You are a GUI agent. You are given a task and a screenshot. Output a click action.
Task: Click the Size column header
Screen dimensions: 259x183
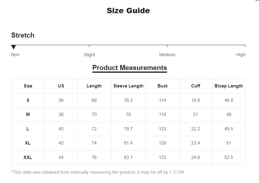pyautogui.click(x=28, y=86)
